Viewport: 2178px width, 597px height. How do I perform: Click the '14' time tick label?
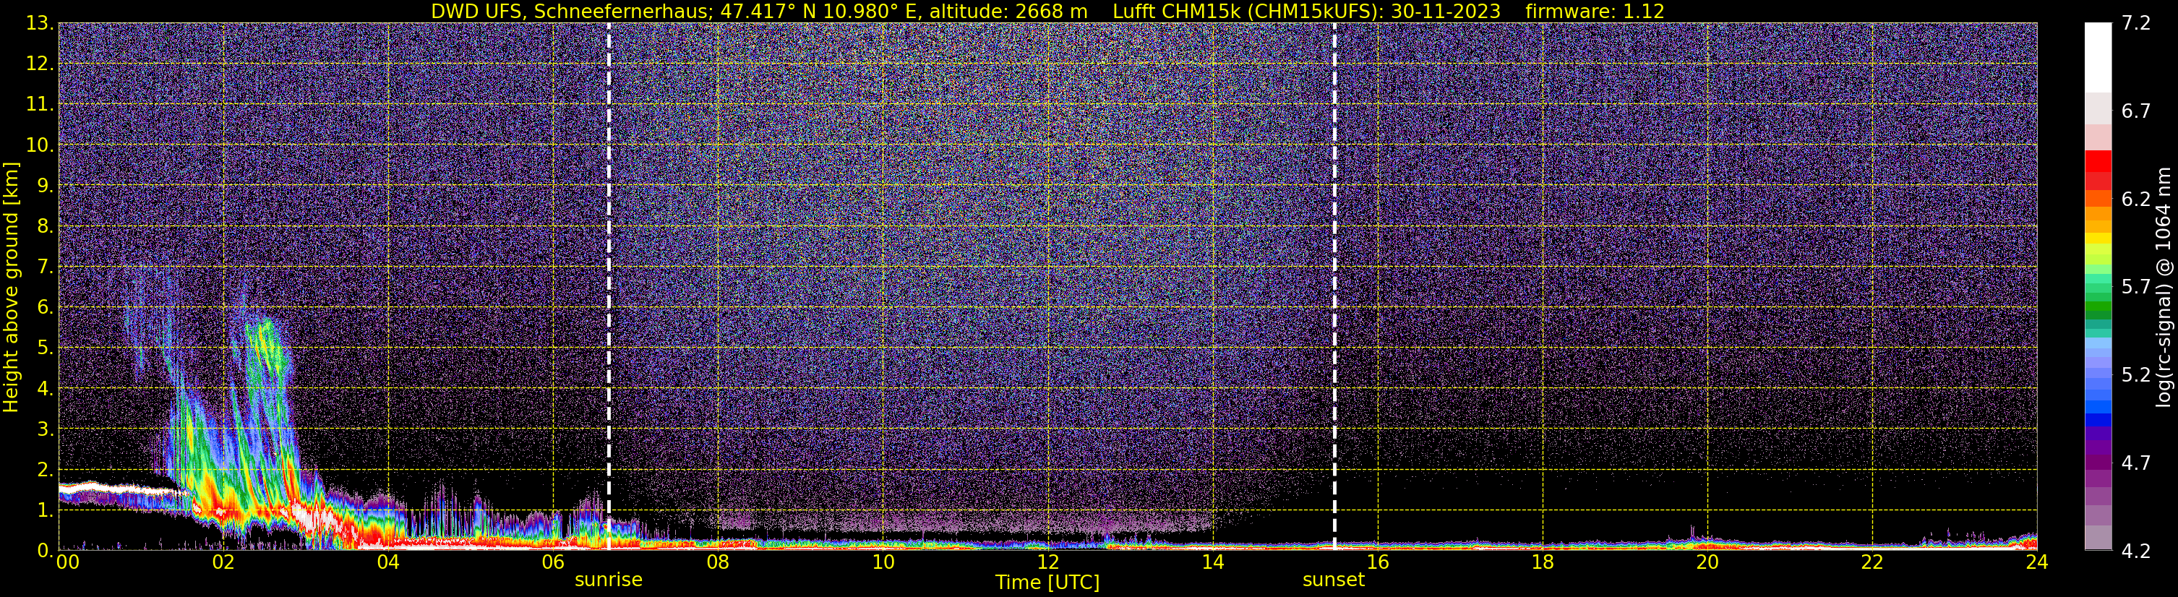1212,562
